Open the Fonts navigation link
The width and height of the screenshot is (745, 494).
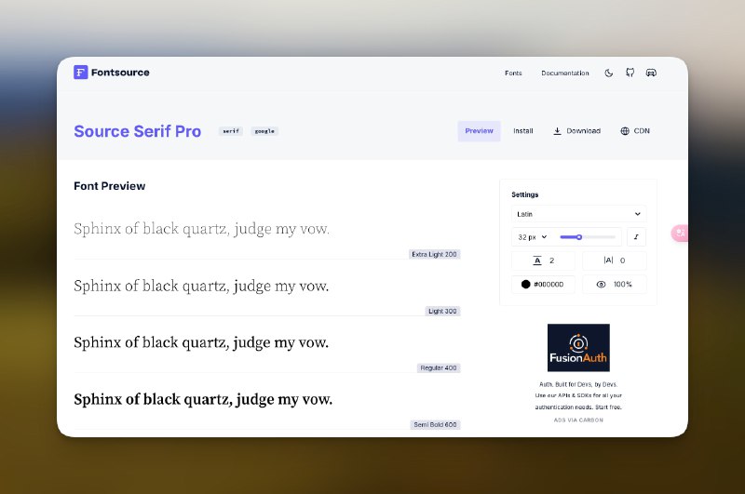click(x=513, y=73)
